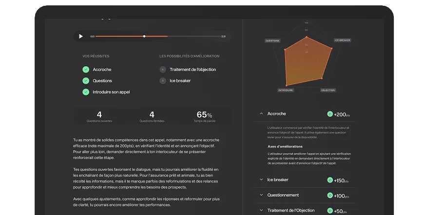
Task: Click the 65% Temps de parole stat
Action: click(x=204, y=117)
